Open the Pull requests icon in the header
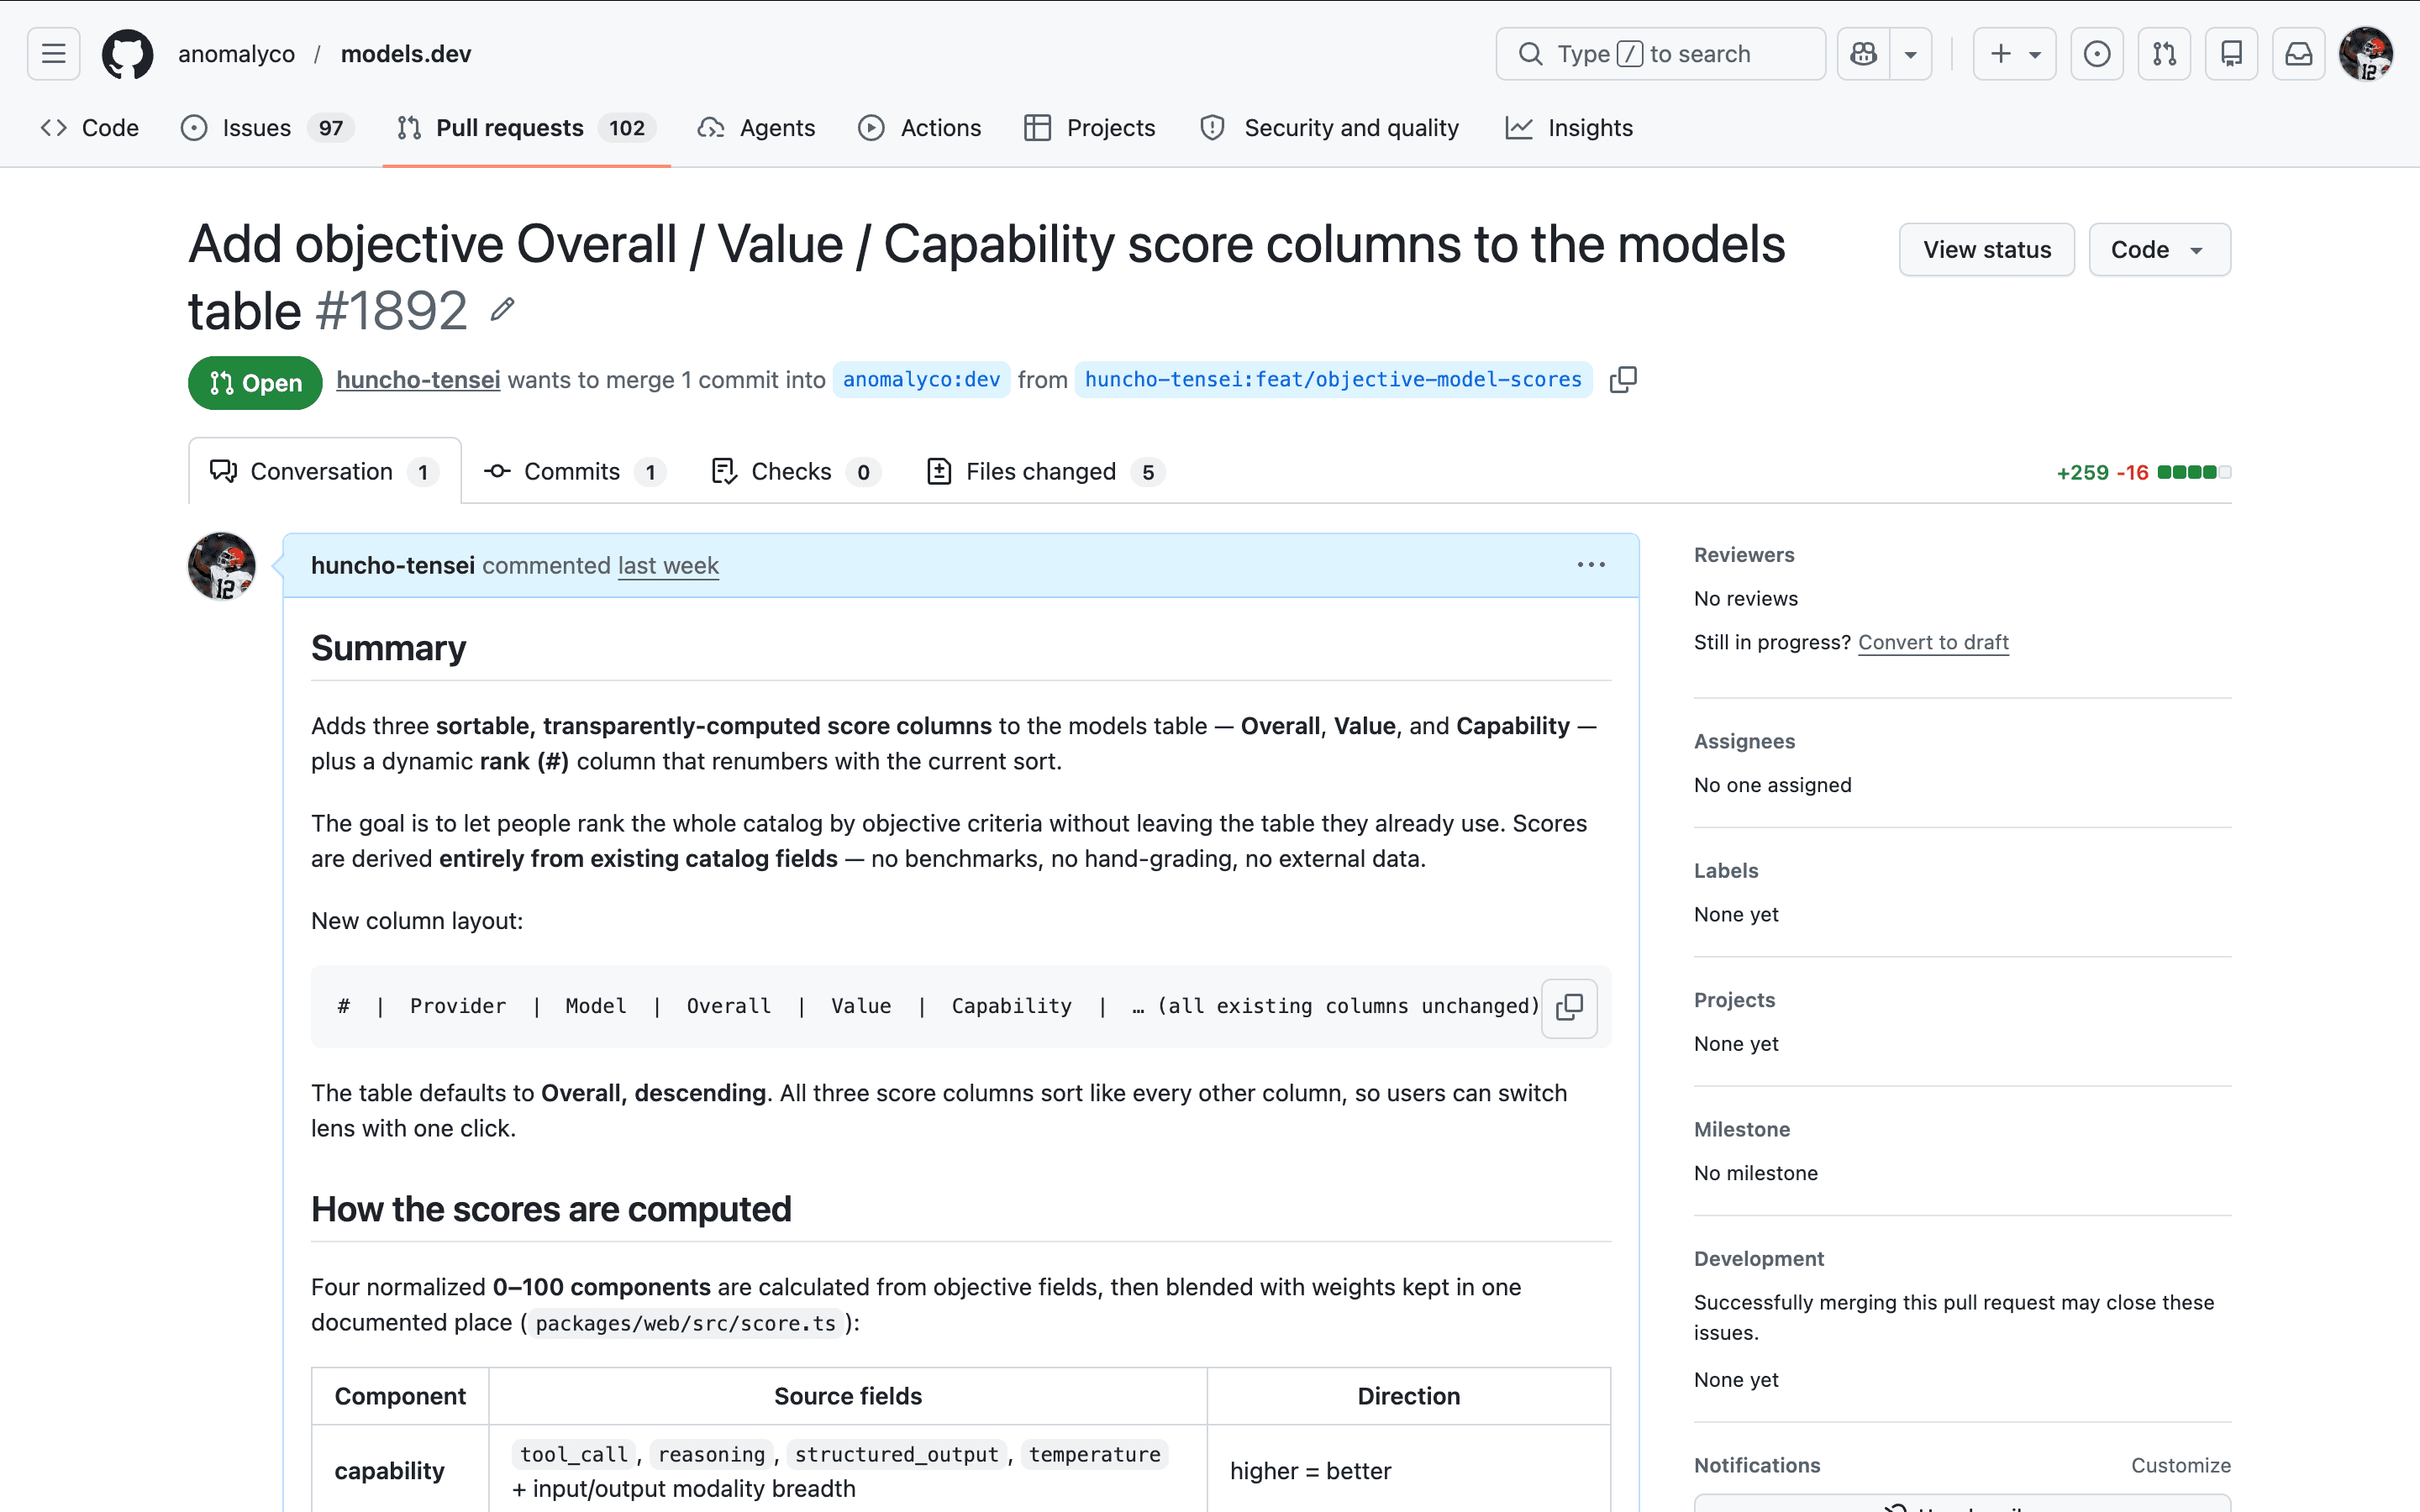This screenshot has height=1512, width=2420. click(x=2164, y=54)
